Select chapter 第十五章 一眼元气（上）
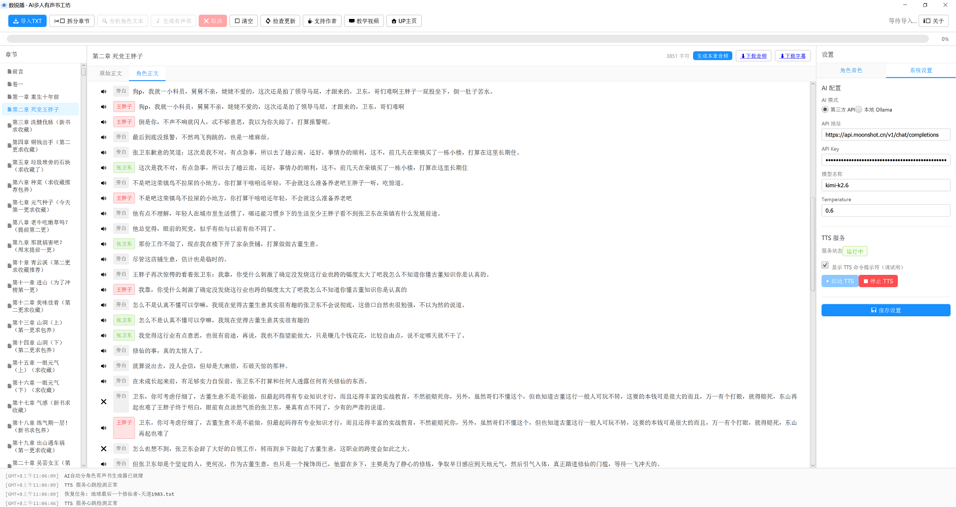The image size is (956, 507). point(40,367)
